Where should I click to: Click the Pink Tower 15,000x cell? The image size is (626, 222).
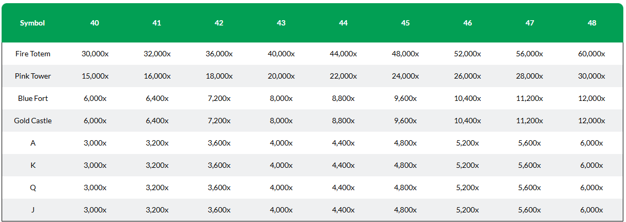(95, 76)
